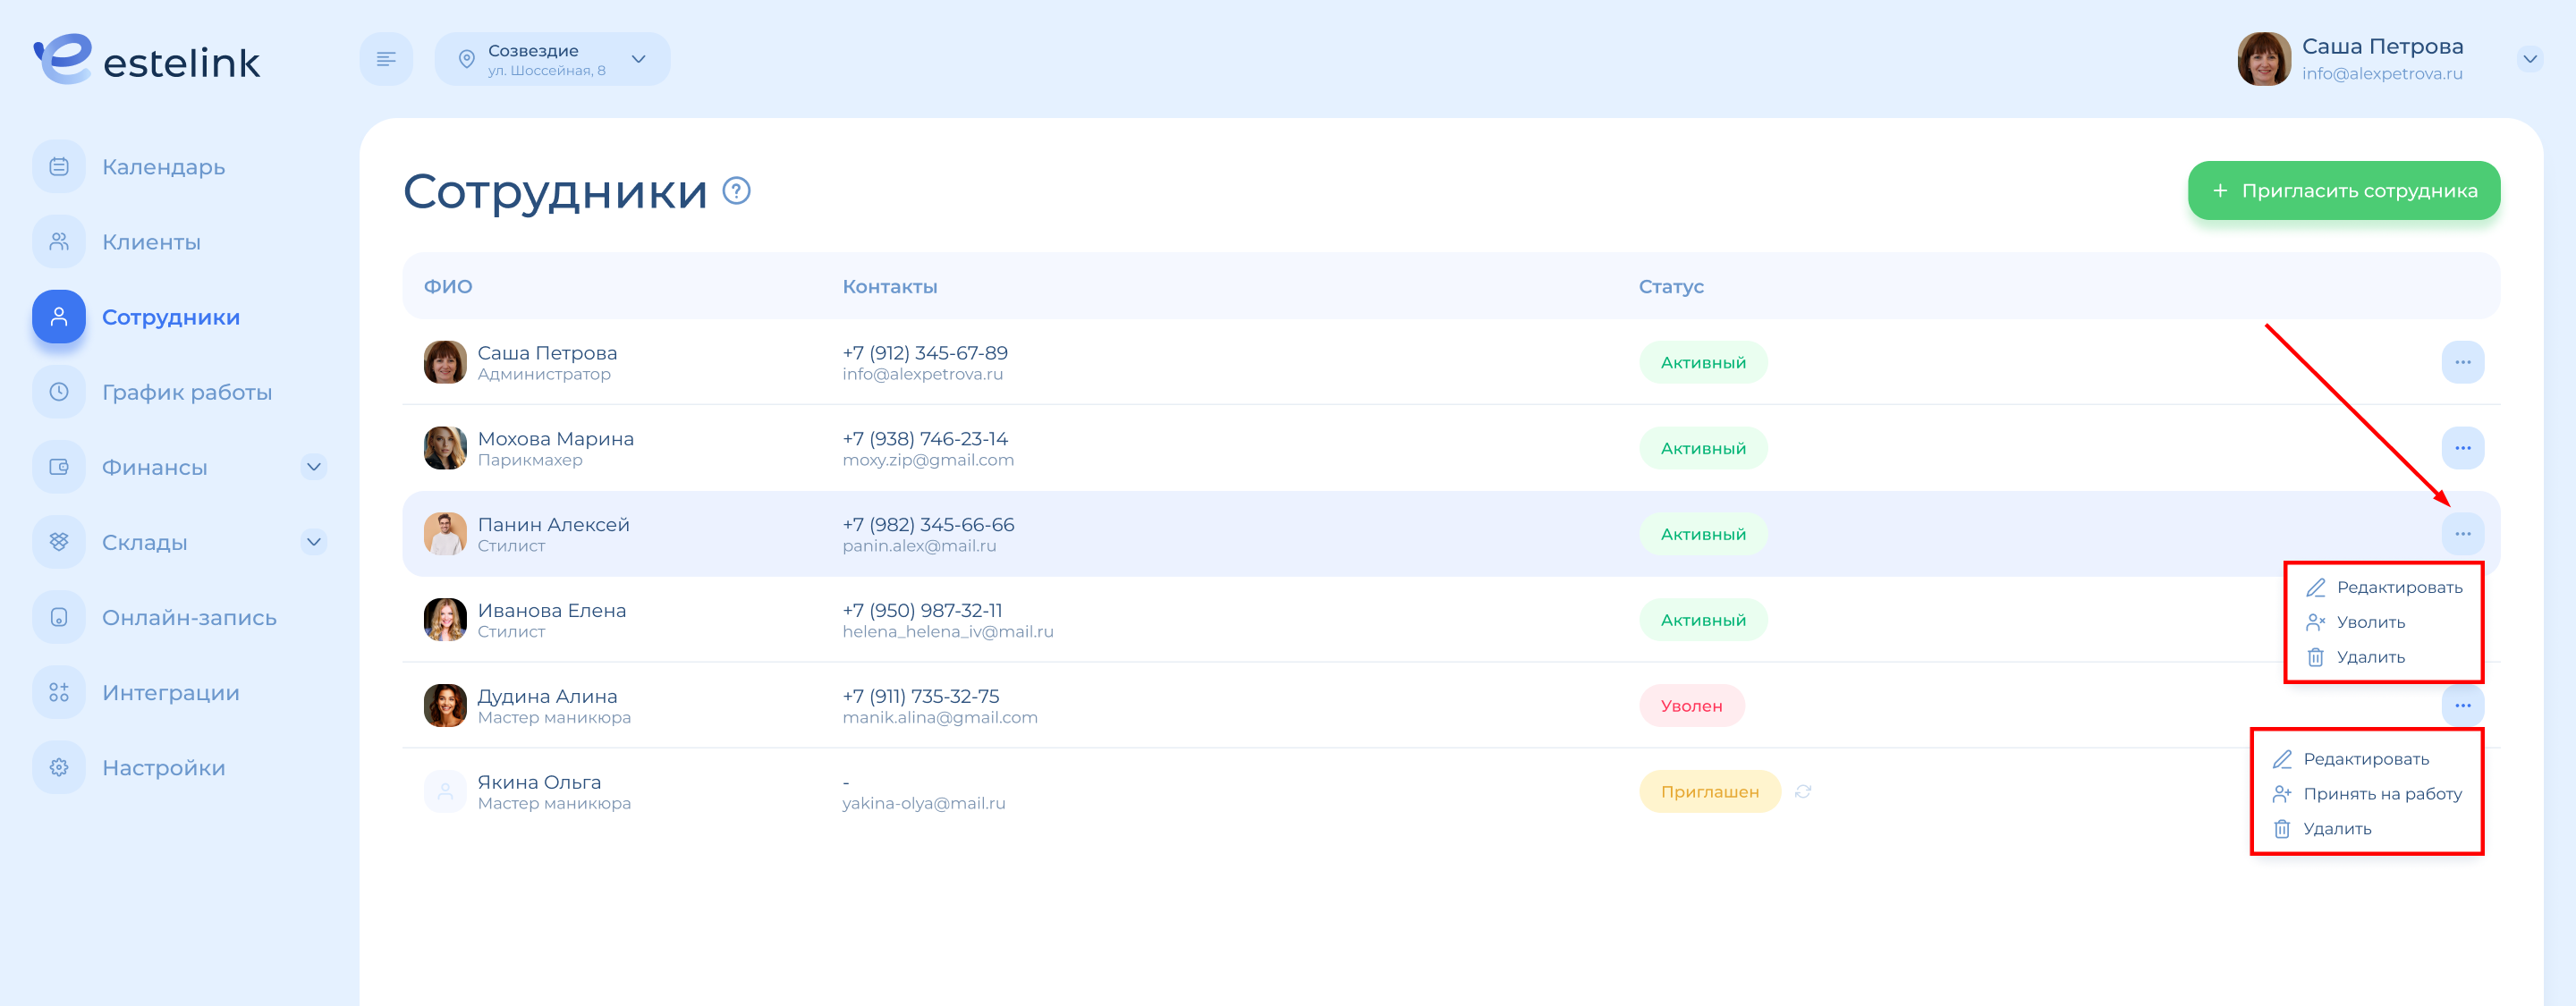Go to Интеграции section
2576x1006 pixels.
pos(171,692)
